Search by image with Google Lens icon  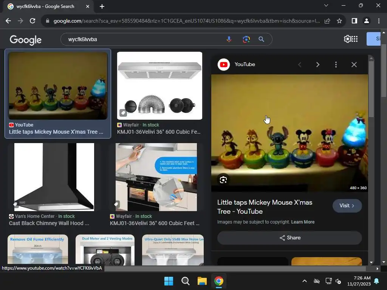point(246,39)
